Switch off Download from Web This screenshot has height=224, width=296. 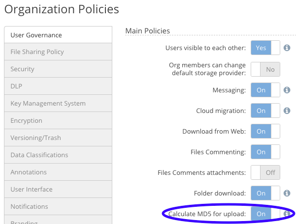click(x=265, y=131)
